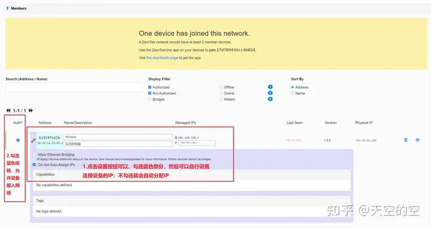Go to previous page of members
This screenshot has height=228, width=431.
[x=8, y=111]
